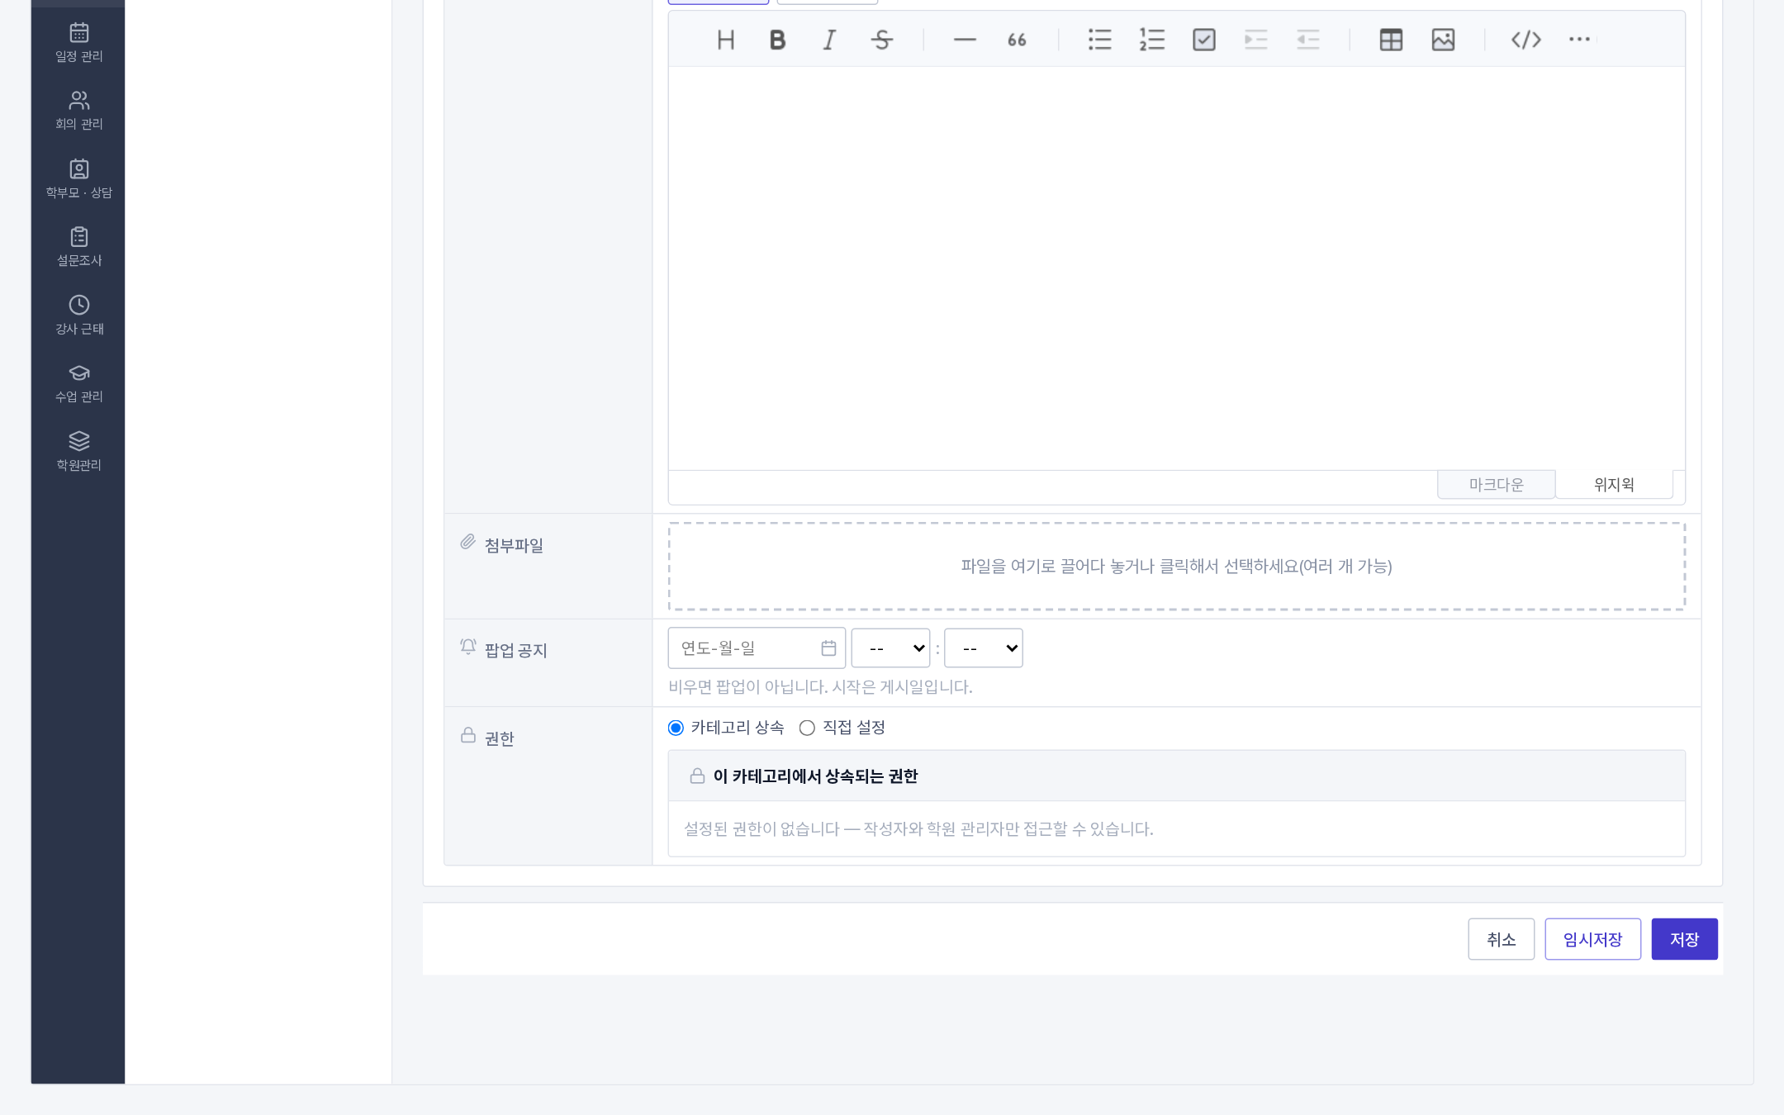Image resolution: width=1784 pixels, height=1115 pixels.
Task: Insert inline code formatting
Action: click(x=1526, y=40)
